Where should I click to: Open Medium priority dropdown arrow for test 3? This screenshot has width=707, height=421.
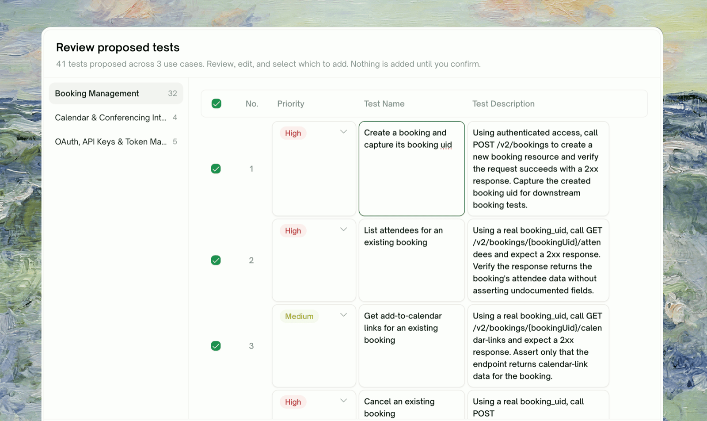click(343, 315)
